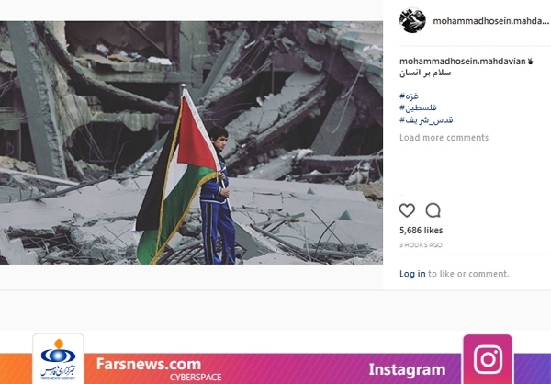Open mohammadhosein.mahdavian username in the caption
This screenshot has width=551, height=384.
(463, 62)
